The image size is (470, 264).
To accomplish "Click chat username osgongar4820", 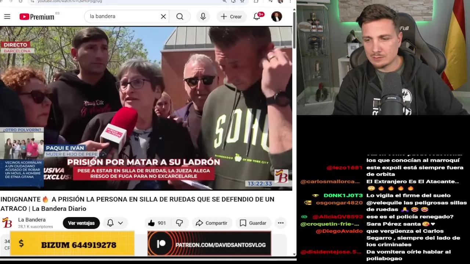I will coord(339,203).
